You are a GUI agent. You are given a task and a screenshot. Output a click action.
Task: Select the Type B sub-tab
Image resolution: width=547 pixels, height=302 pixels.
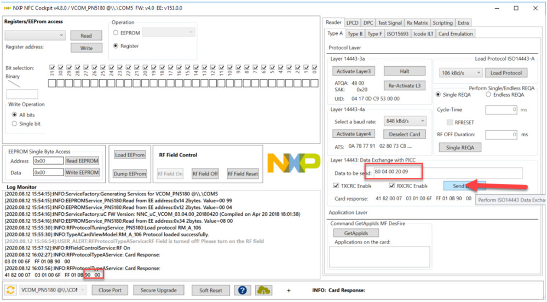tap(355, 34)
